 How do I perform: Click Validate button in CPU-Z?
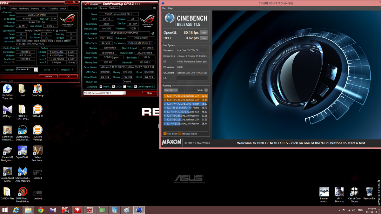coord(48,76)
